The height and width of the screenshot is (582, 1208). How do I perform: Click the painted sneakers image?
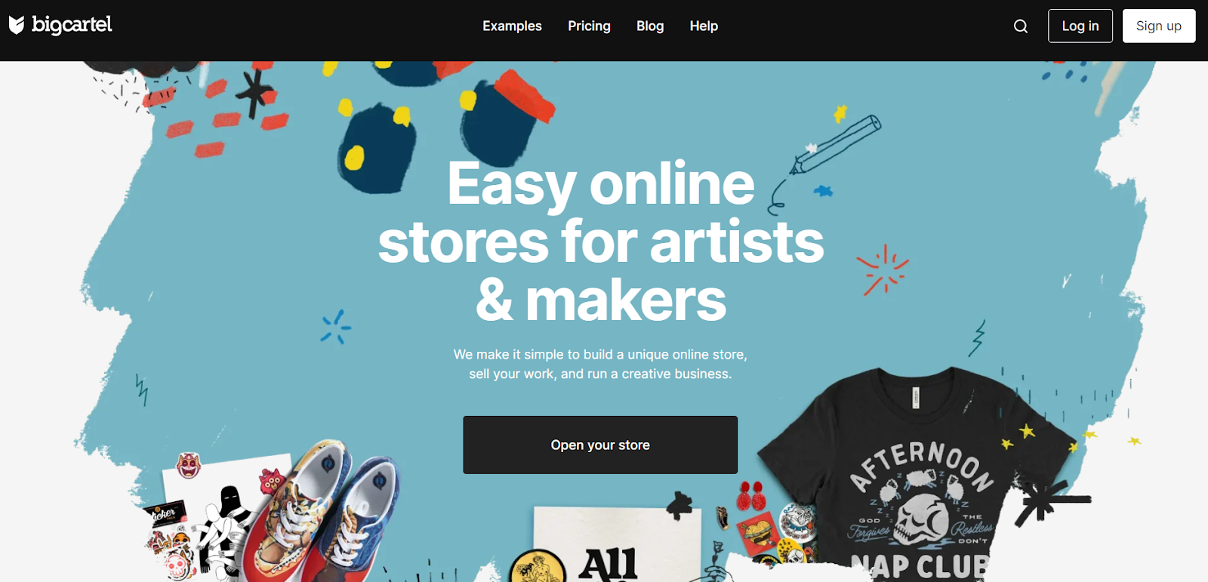(325, 513)
